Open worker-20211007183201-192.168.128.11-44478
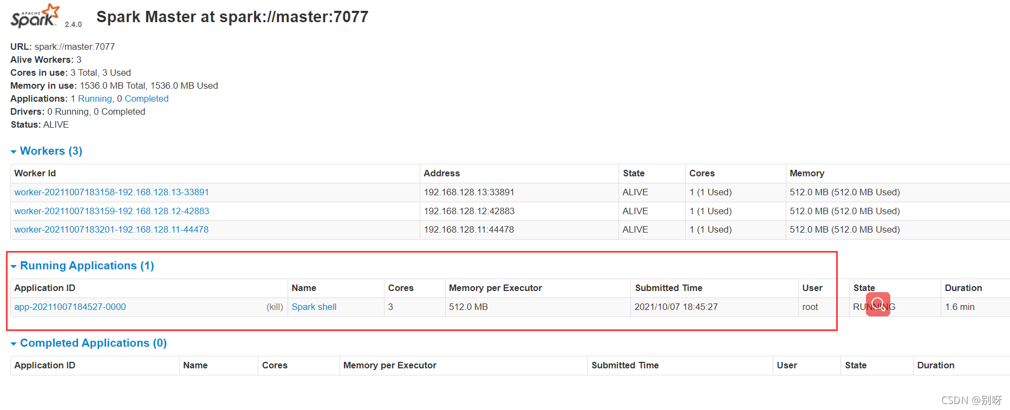Viewport: 1010px width, 410px height. [x=112, y=229]
